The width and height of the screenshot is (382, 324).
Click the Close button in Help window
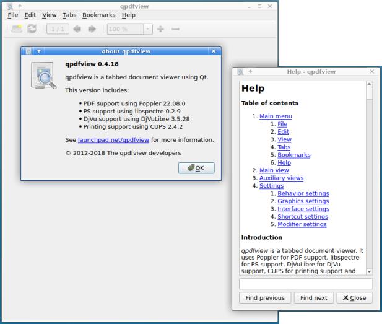point(355,298)
